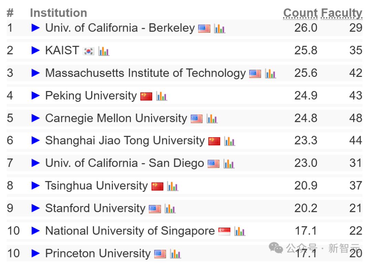Click the US flag beside Stanford University
The height and width of the screenshot is (263, 372).
(154, 208)
